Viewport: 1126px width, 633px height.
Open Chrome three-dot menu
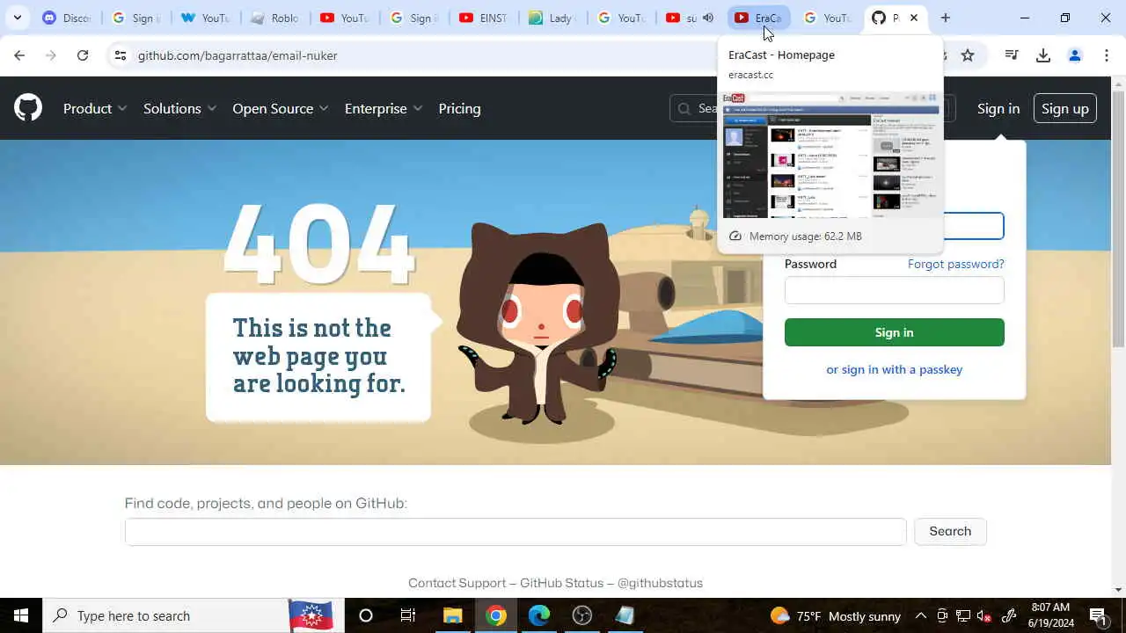(x=1107, y=55)
